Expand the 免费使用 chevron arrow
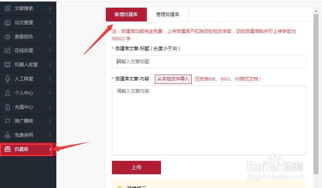Viewport: 322px width, 188px height. click(x=50, y=135)
